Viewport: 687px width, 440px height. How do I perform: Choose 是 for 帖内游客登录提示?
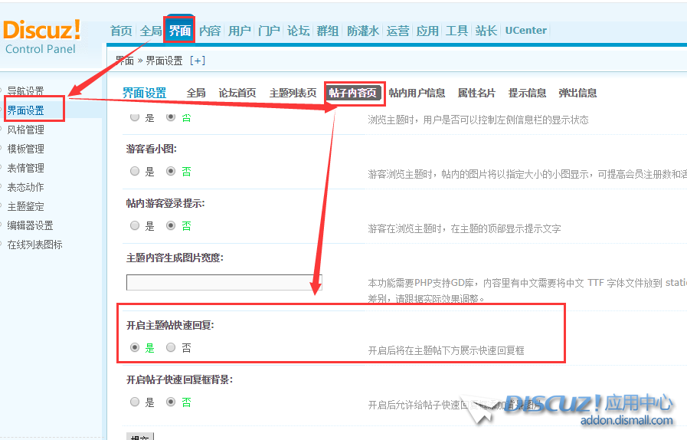click(x=135, y=225)
